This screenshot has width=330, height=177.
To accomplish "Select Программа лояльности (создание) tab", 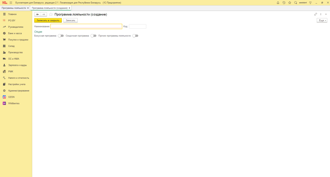I will (x=50, y=8).
